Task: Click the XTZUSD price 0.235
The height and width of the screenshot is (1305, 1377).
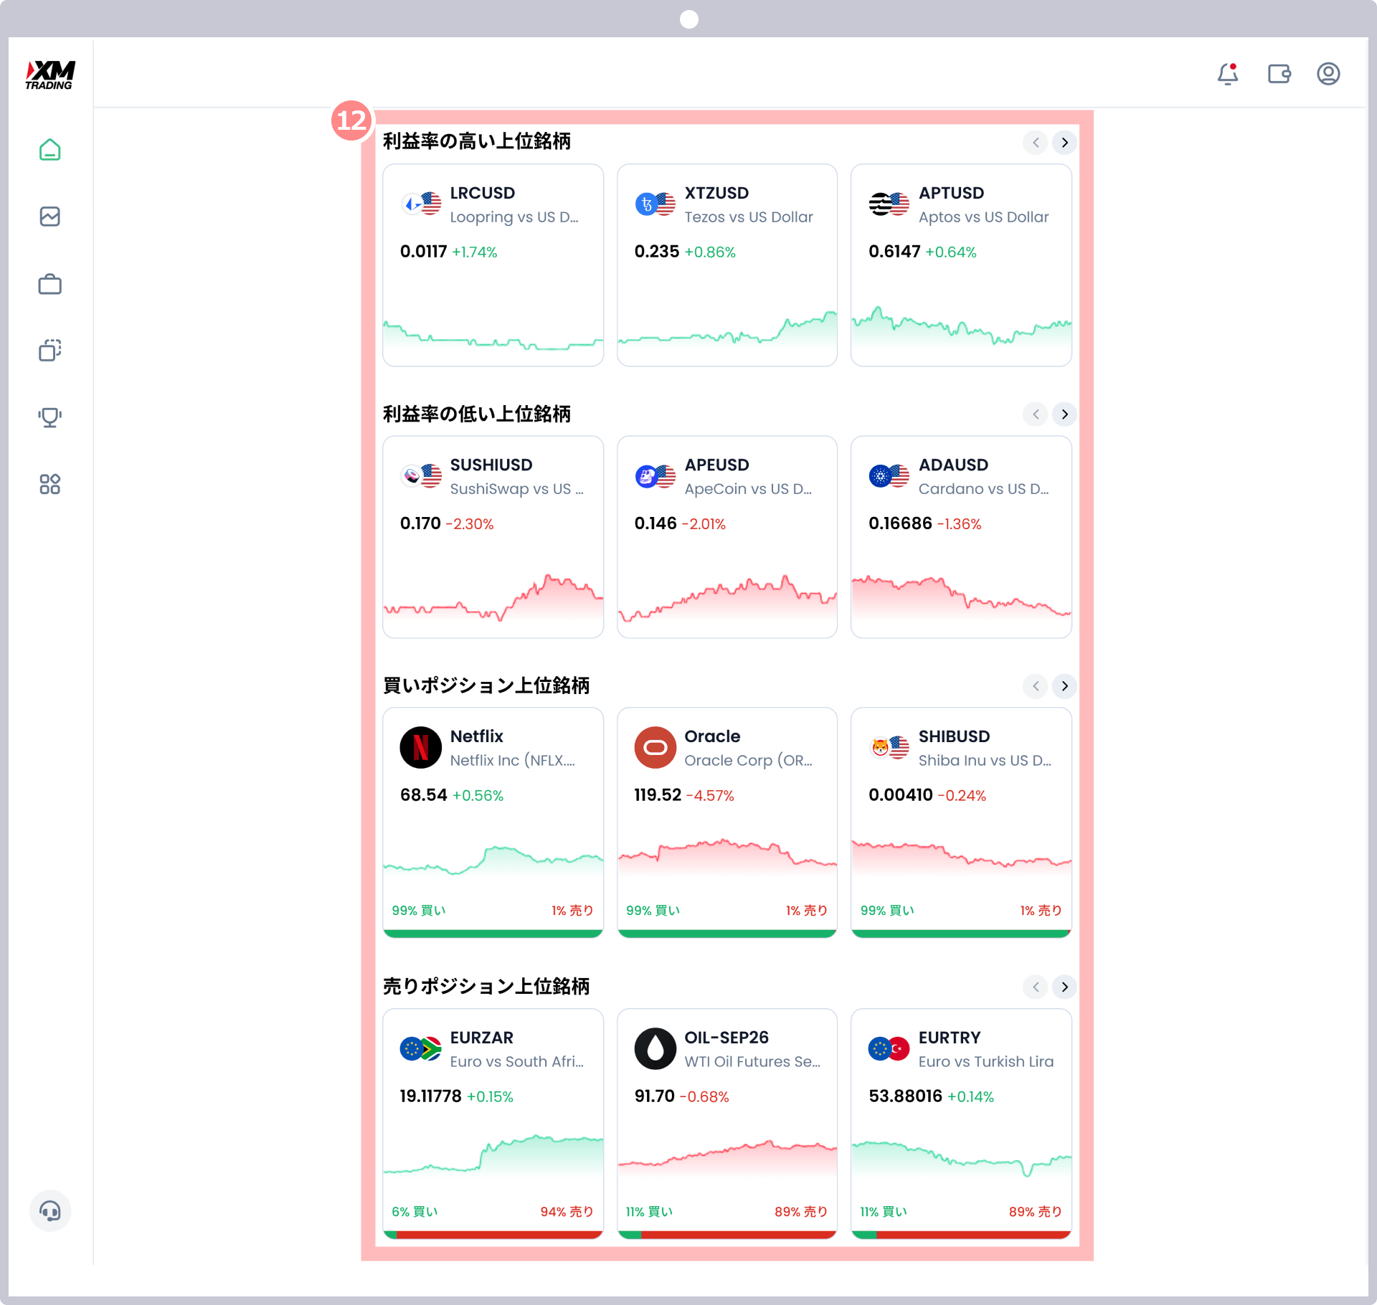Action: [x=656, y=252]
